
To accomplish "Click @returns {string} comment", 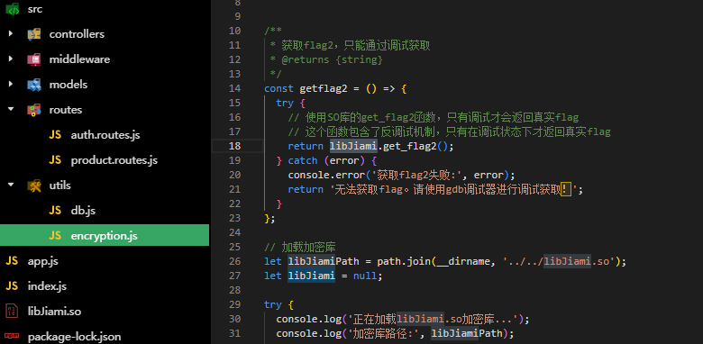I will point(333,59).
